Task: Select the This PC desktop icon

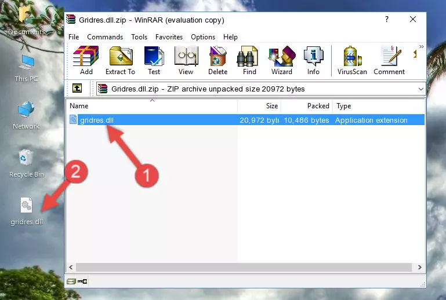Action: [x=26, y=68]
